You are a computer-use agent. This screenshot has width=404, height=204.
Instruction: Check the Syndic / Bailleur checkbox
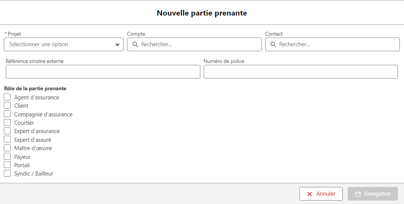coord(7,173)
